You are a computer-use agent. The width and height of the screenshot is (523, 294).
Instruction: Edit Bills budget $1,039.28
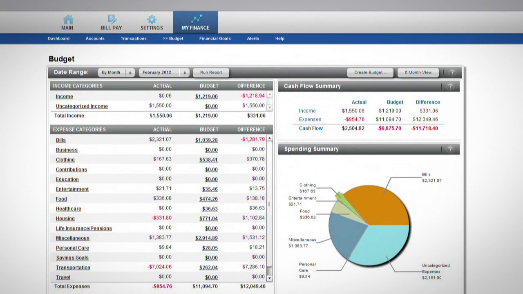206,140
